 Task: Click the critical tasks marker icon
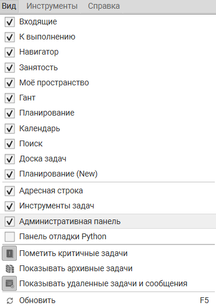9,253
